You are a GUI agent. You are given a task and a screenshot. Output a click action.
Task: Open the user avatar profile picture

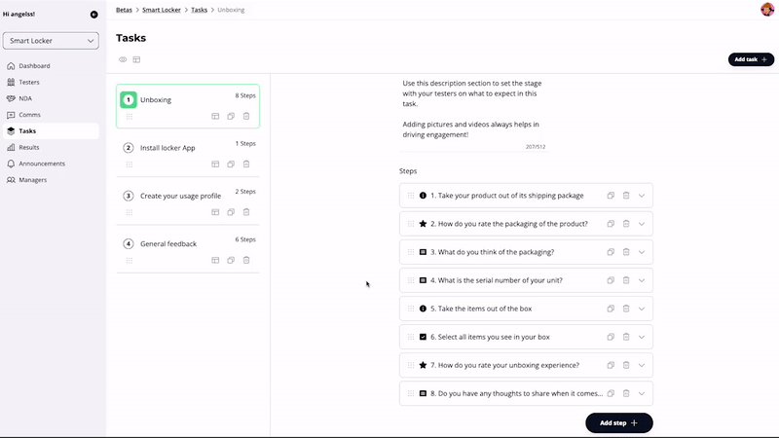767,10
